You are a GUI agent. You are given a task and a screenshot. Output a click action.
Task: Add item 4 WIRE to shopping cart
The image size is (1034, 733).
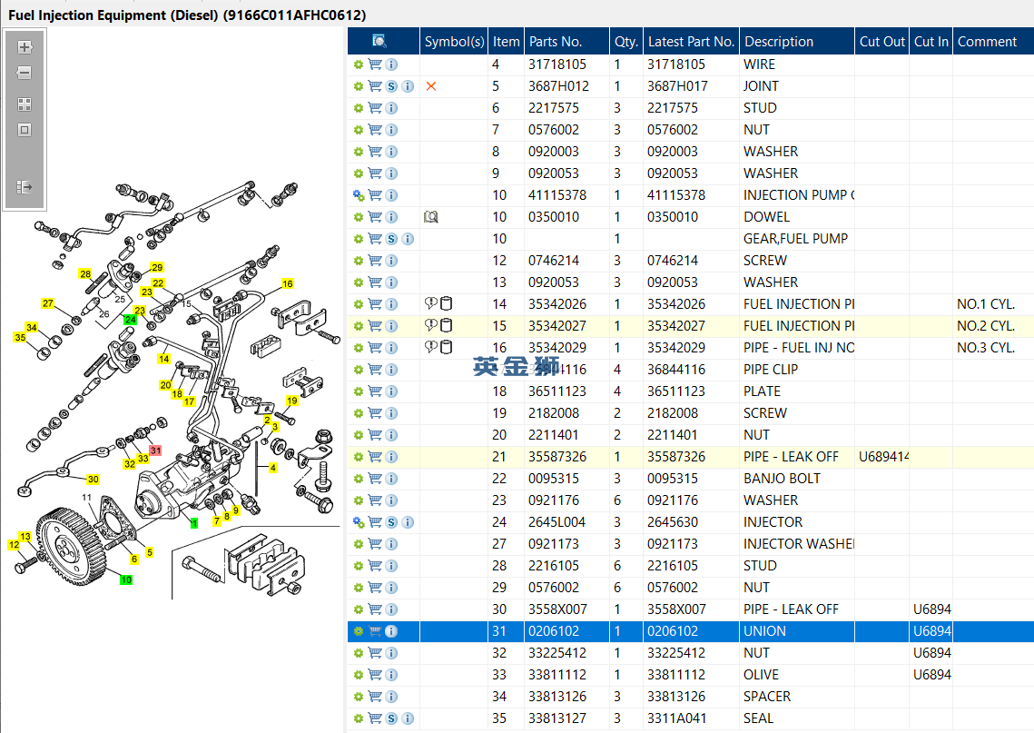pyautogui.click(x=375, y=64)
